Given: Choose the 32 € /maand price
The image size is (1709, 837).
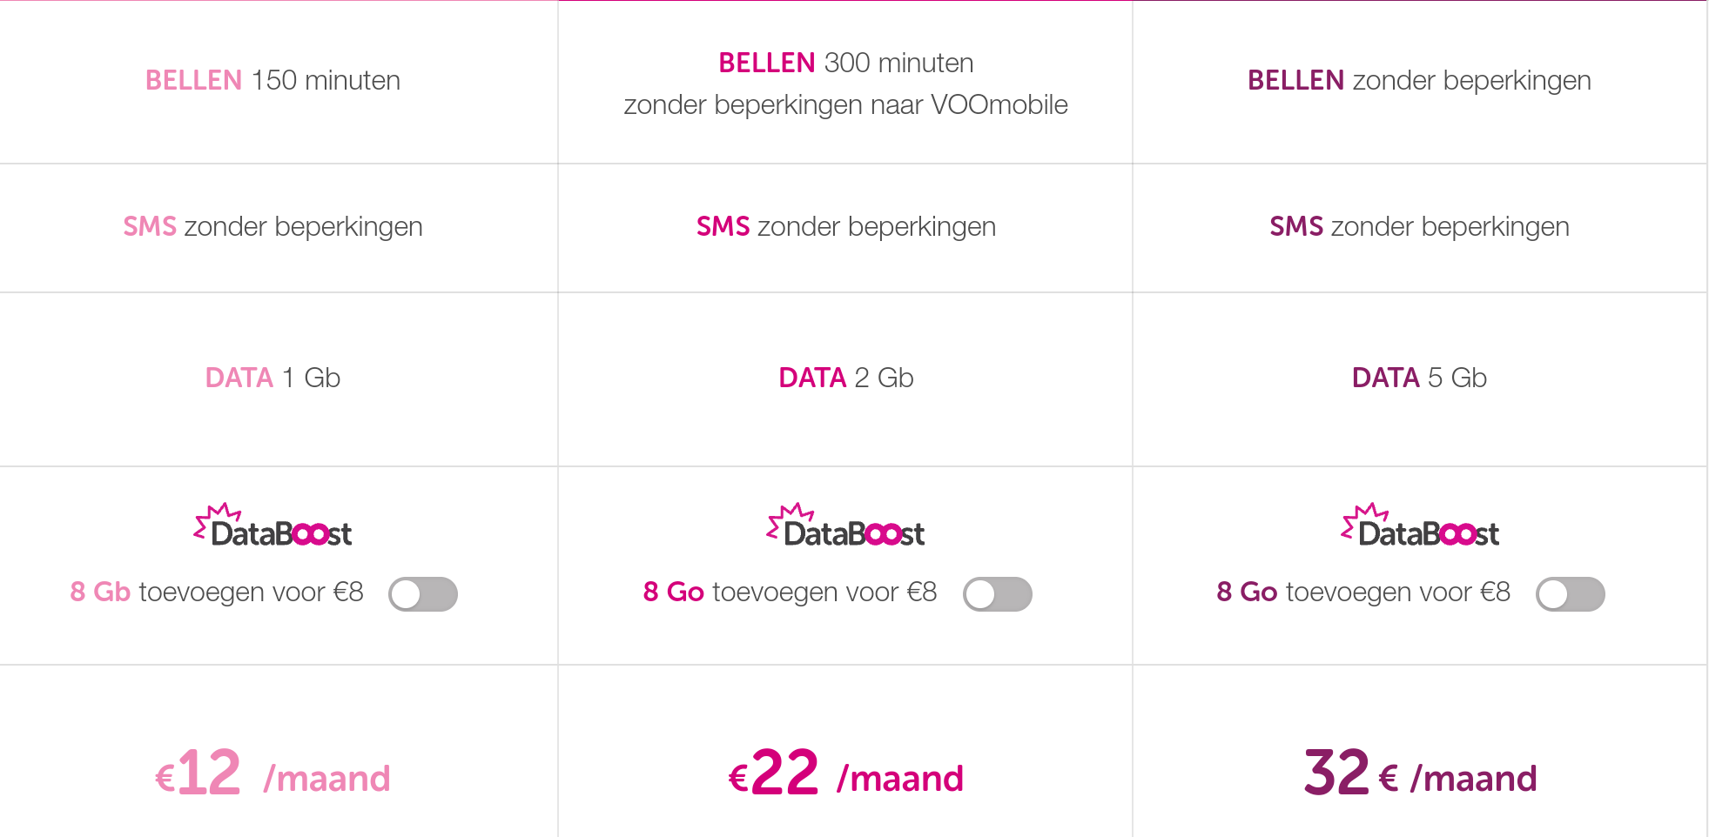Looking at the screenshot, I should [1420, 774].
